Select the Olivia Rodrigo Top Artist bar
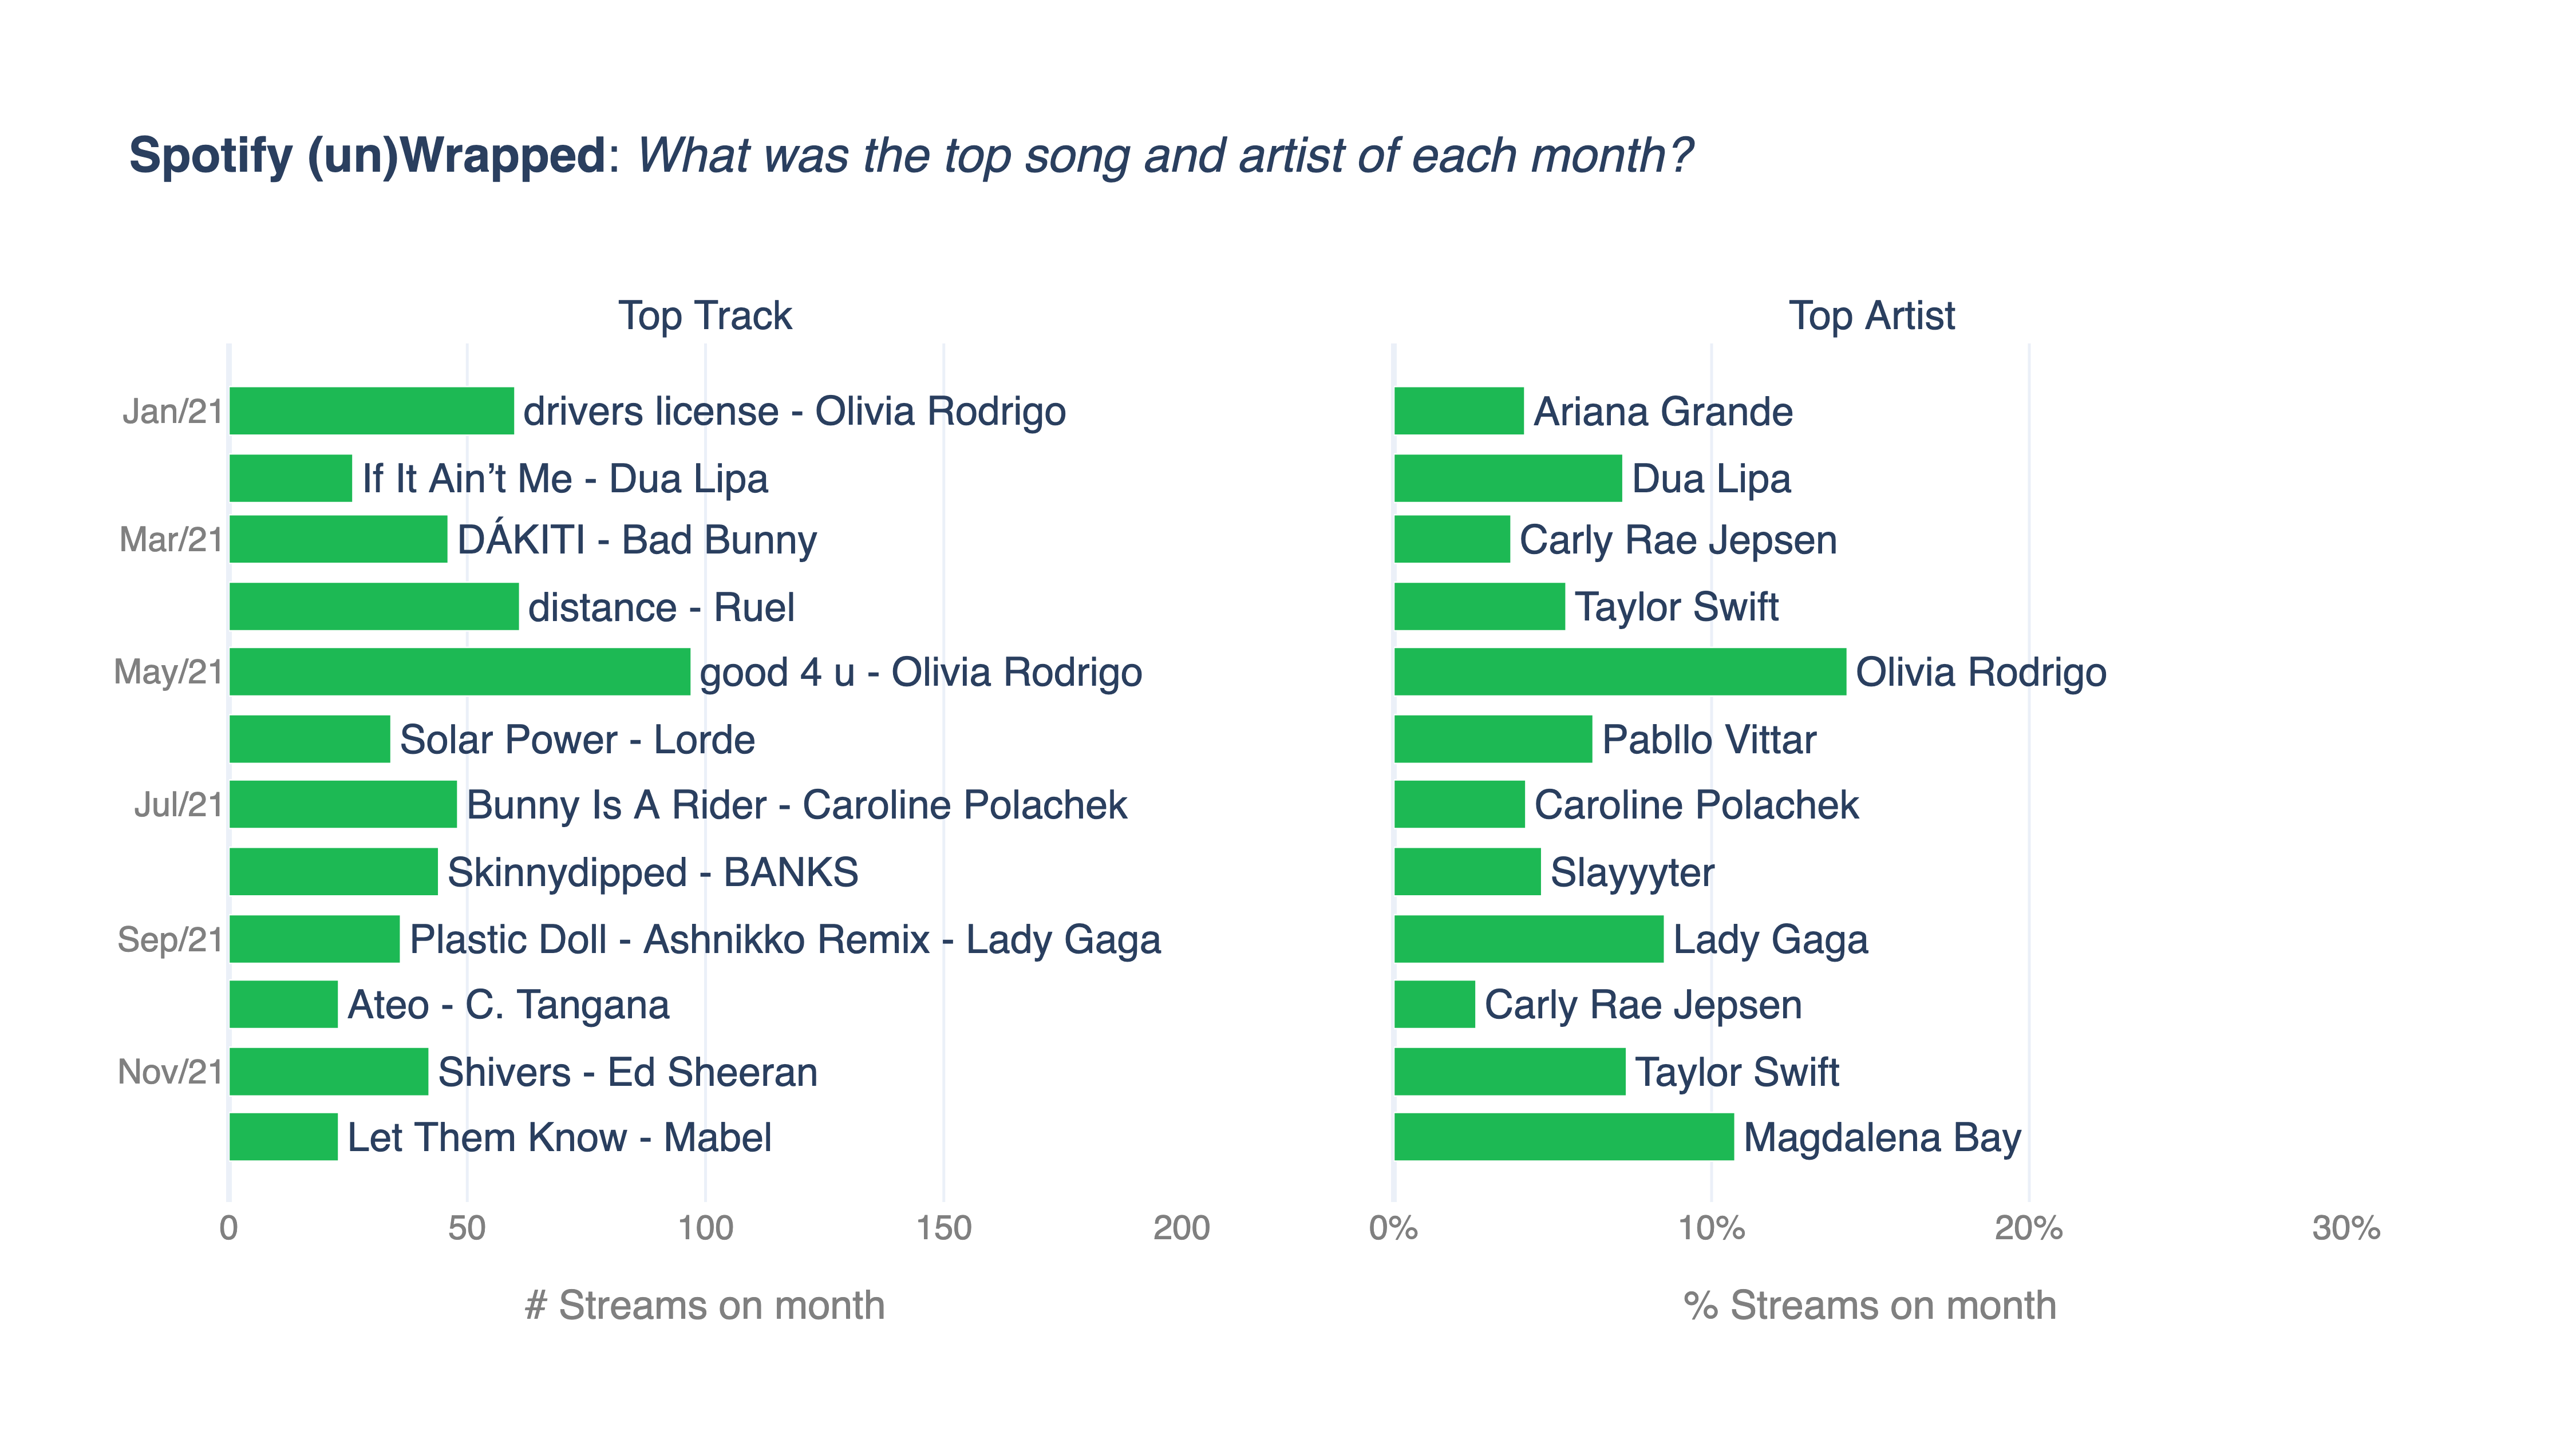Viewport: 2576px width, 1431px height. pyautogui.click(x=1619, y=672)
